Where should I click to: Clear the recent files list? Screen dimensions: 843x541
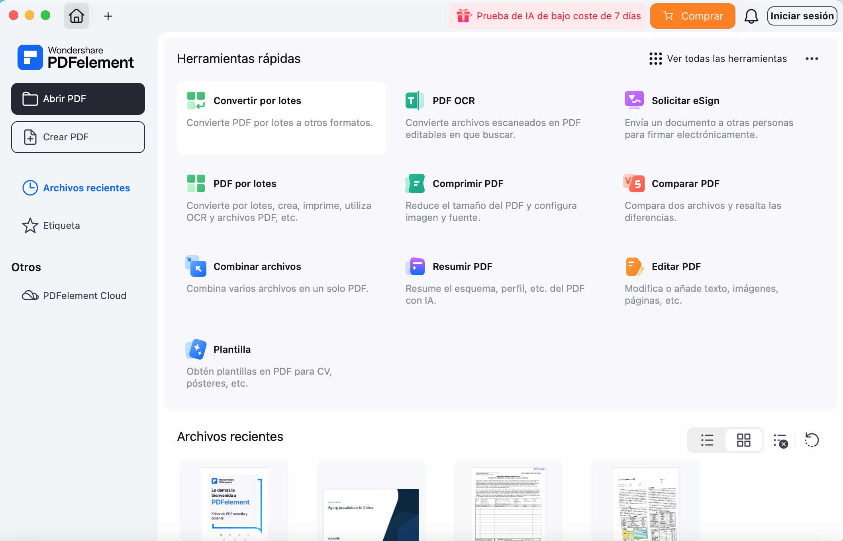[x=780, y=441]
